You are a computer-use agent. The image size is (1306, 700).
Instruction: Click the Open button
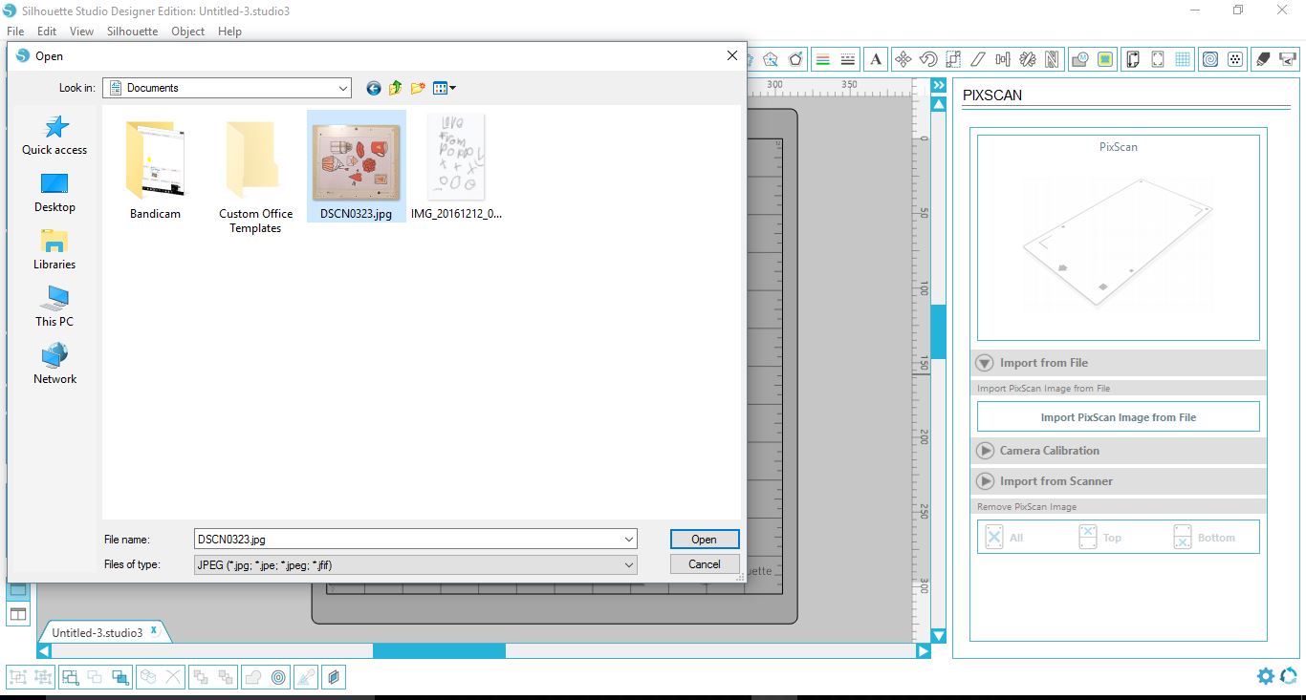[x=705, y=539]
